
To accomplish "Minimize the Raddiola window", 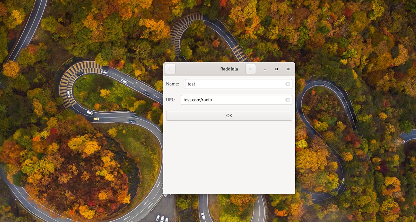I will [x=265, y=69].
